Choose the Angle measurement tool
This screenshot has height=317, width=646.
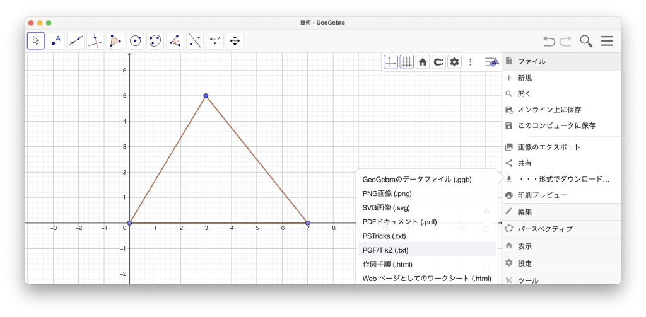click(175, 41)
